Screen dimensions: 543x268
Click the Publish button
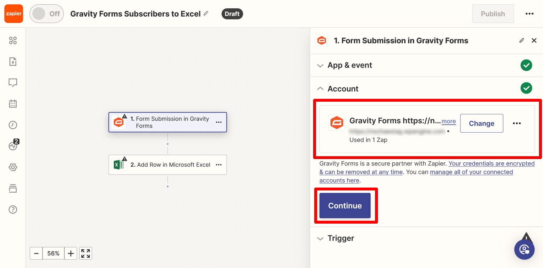(x=493, y=14)
